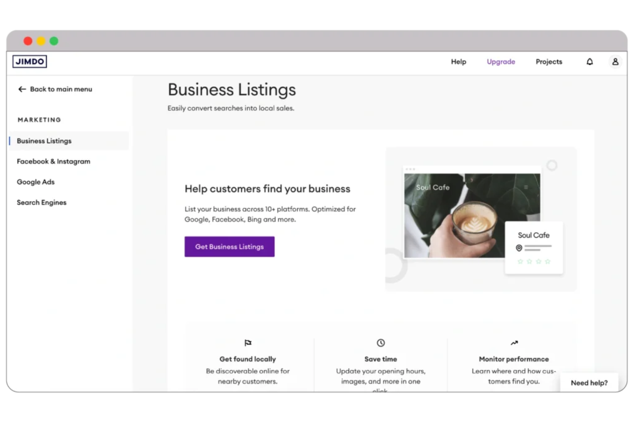Viewport: 634px width, 422px height.
Task: Open the user account profile icon
Action: (615, 62)
